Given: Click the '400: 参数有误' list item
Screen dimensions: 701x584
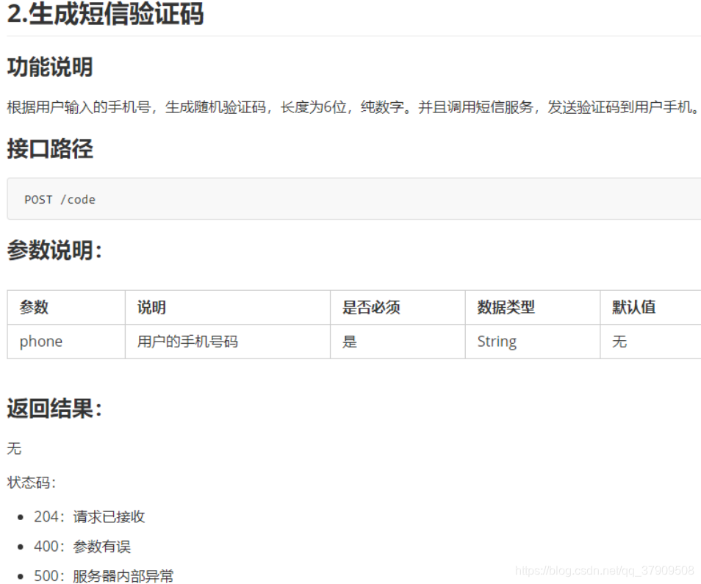Looking at the screenshot, I should (82, 547).
